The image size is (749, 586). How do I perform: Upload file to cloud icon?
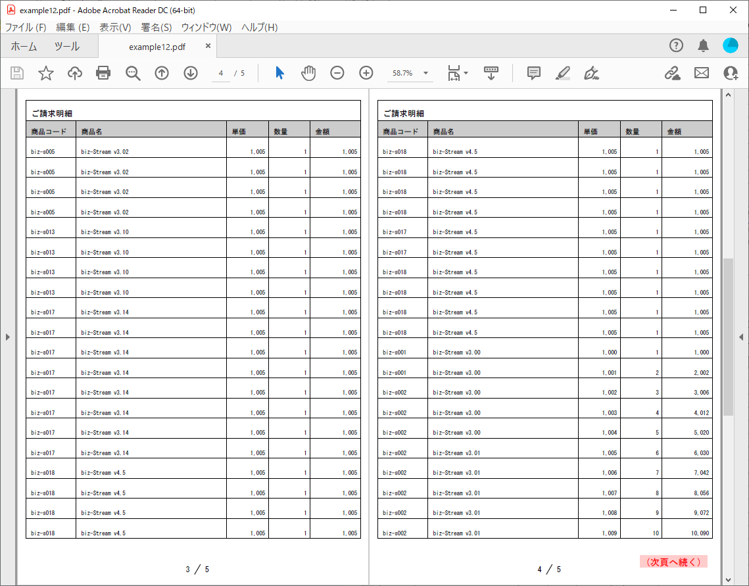click(75, 73)
